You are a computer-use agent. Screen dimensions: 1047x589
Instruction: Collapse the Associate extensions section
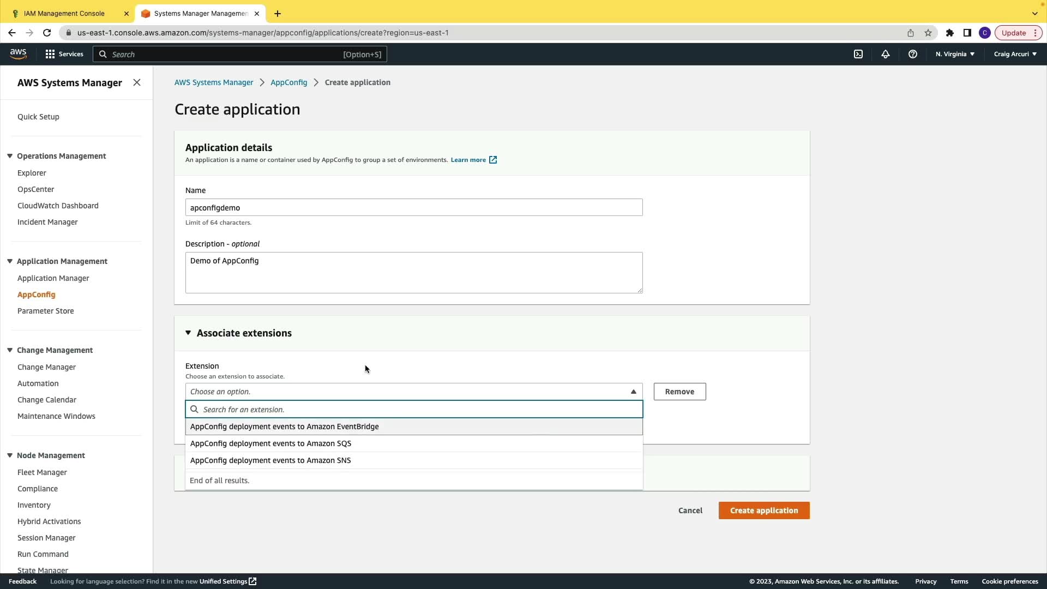pyautogui.click(x=188, y=333)
